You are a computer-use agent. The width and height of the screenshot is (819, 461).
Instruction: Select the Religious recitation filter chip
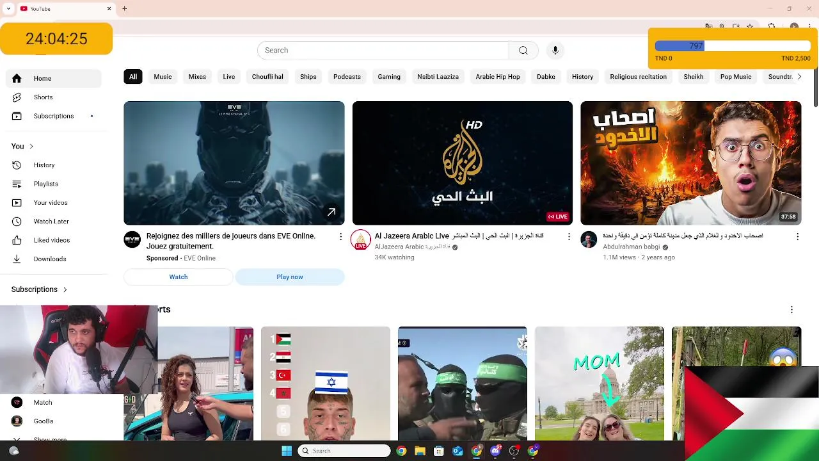click(x=638, y=77)
